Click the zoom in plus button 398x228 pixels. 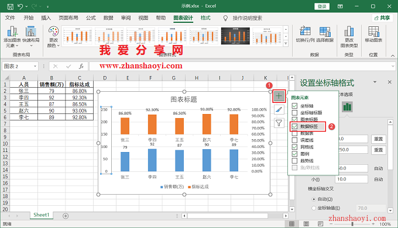[373, 224]
